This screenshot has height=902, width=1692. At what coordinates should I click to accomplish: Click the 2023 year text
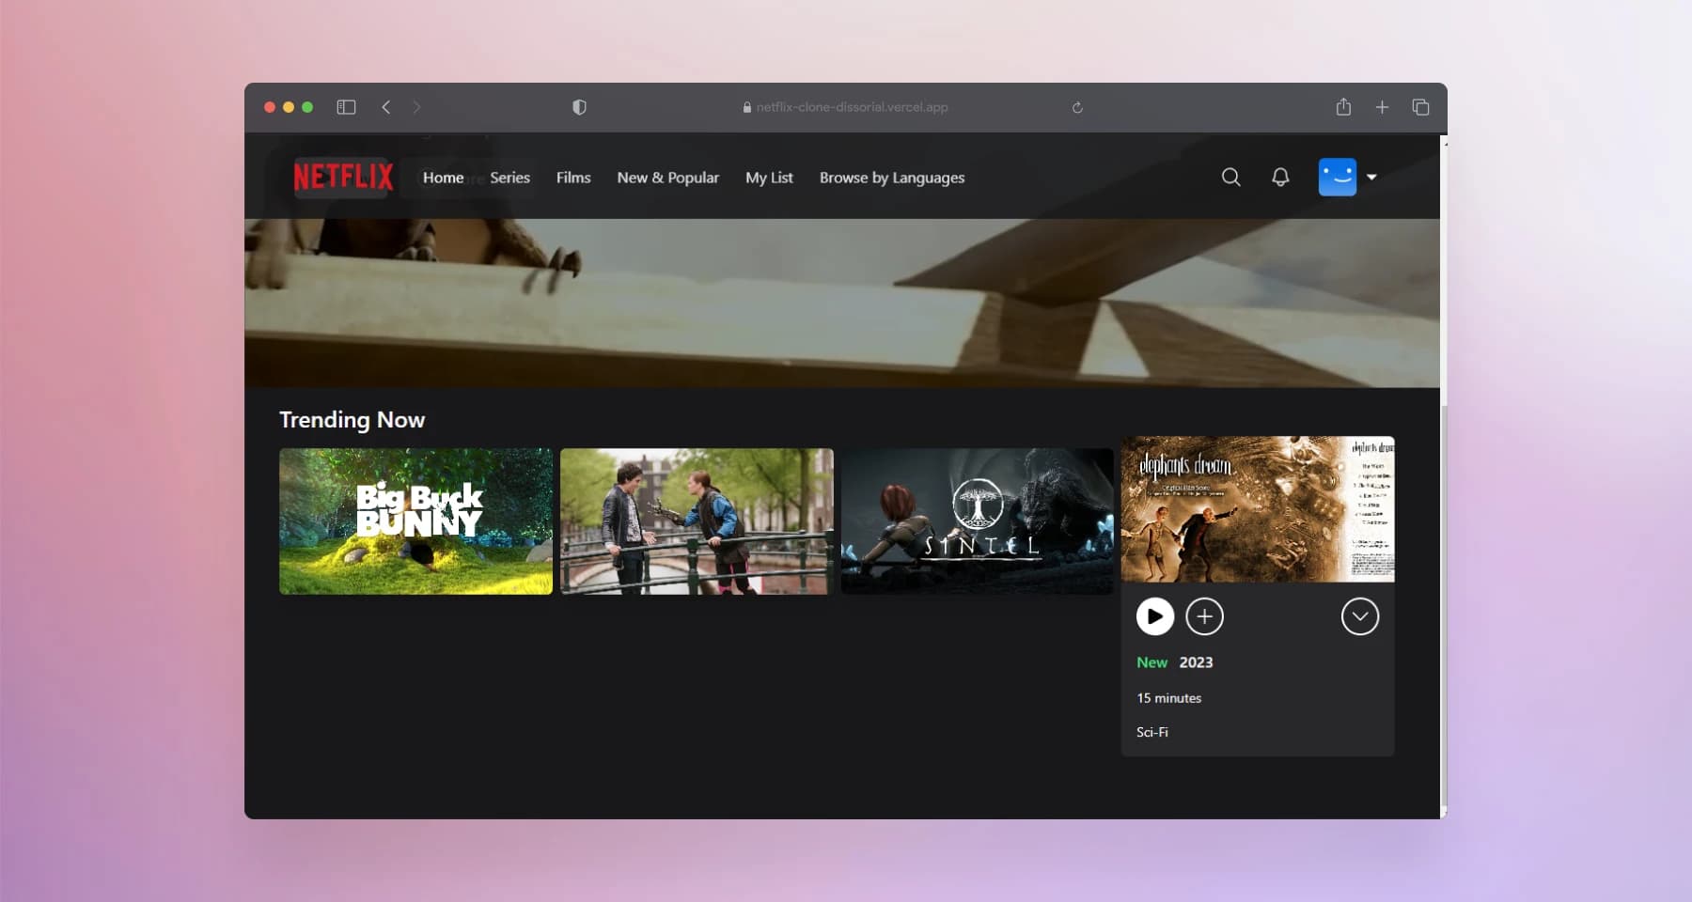[x=1196, y=662]
